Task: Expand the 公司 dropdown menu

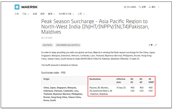Action: (x=81, y=14)
